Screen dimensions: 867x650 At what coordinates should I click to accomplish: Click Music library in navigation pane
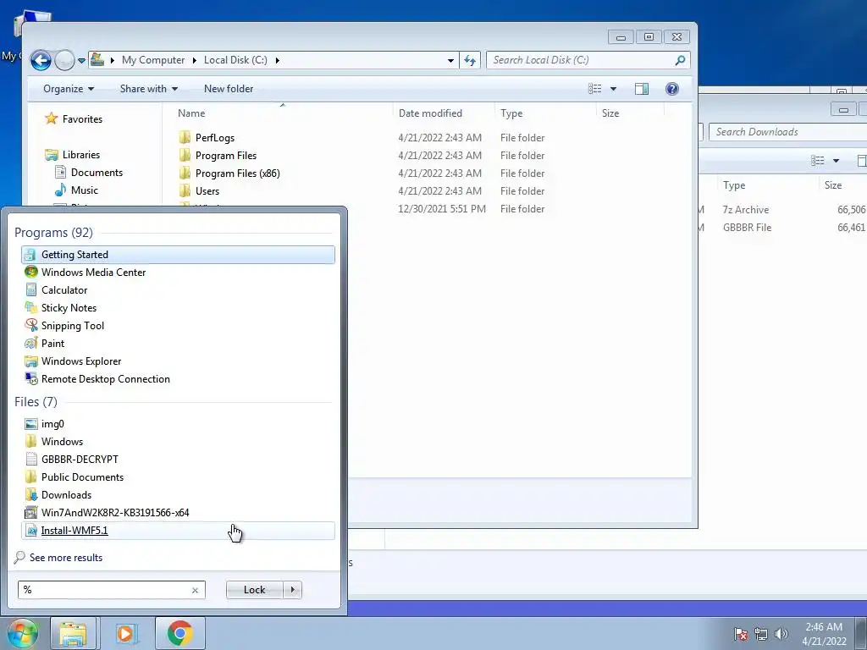tap(84, 190)
